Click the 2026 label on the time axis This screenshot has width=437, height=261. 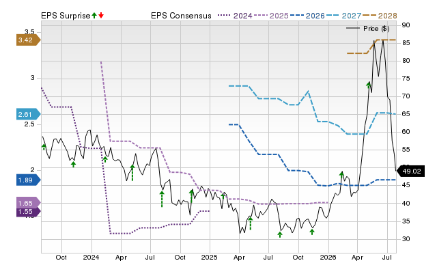[x=328, y=257]
